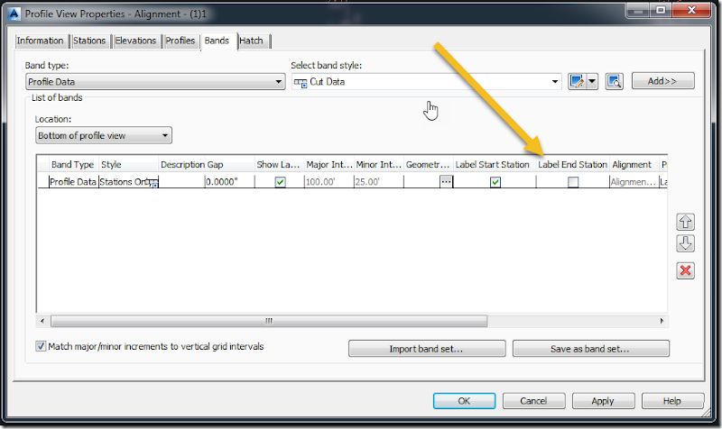The image size is (722, 429).
Task: Delete selected band with red X icon
Action: click(685, 270)
